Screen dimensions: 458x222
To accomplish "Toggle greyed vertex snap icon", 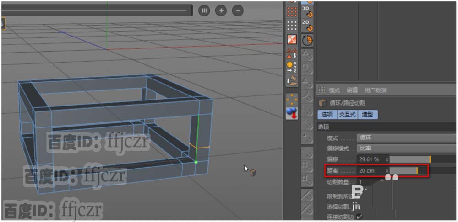I will 307,54.
